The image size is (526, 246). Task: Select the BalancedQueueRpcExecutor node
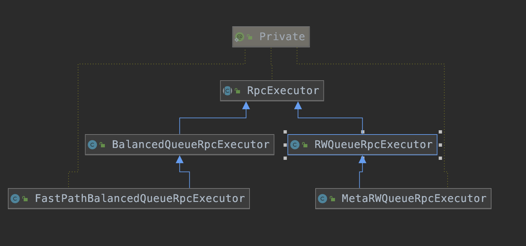click(x=179, y=145)
